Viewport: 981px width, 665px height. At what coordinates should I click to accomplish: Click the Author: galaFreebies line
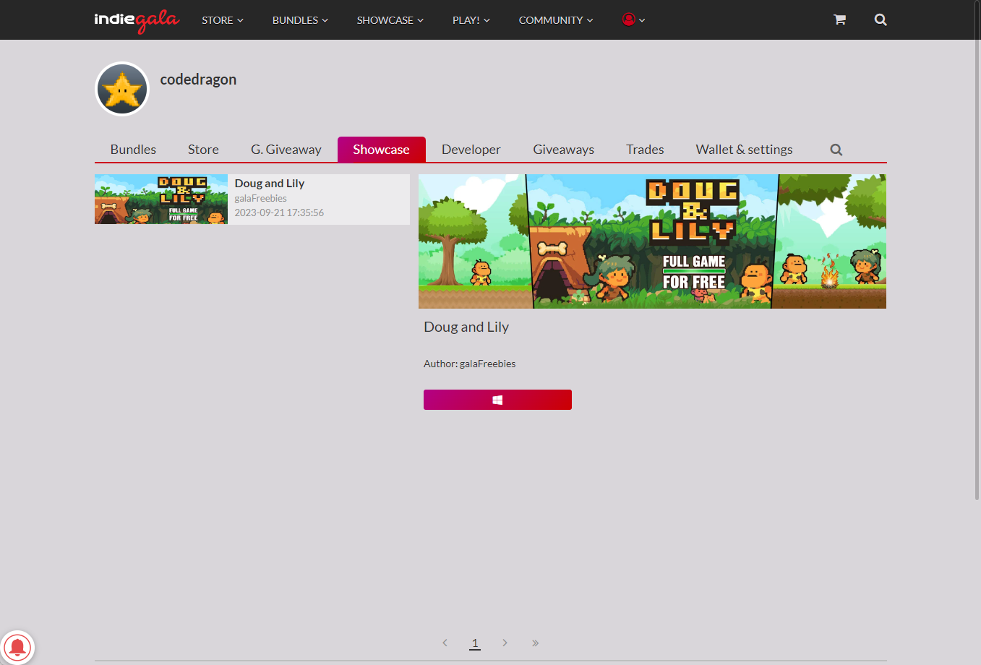pos(470,364)
